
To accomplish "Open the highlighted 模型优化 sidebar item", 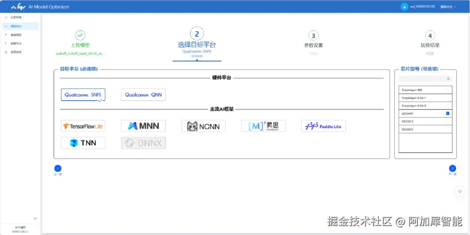I will tap(20, 26).
